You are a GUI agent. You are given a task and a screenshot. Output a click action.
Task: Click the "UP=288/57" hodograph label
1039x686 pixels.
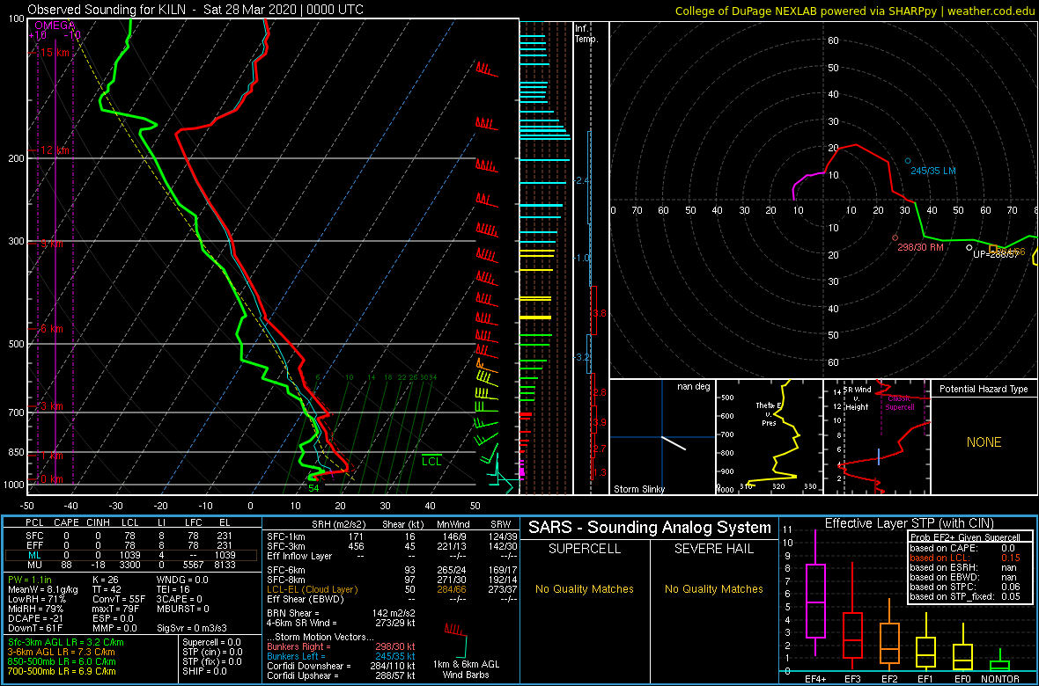pos(997,254)
